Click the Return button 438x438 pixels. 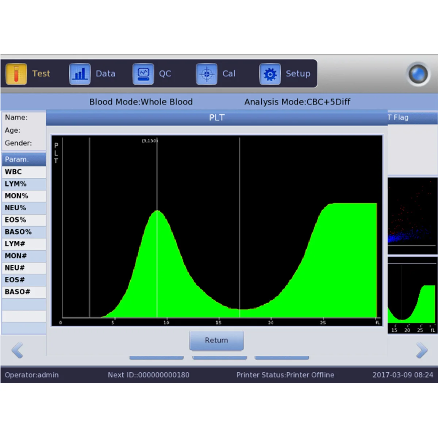216,340
